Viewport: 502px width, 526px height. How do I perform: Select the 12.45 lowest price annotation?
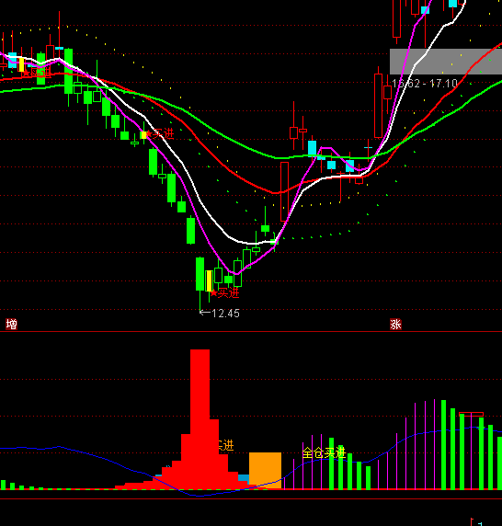point(220,314)
